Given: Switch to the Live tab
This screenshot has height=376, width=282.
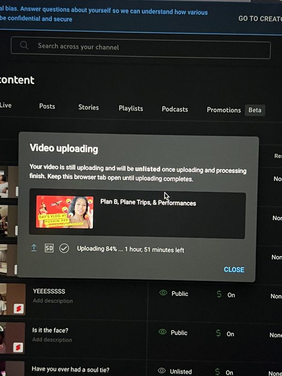Looking at the screenshot, I should click(6, 105).
